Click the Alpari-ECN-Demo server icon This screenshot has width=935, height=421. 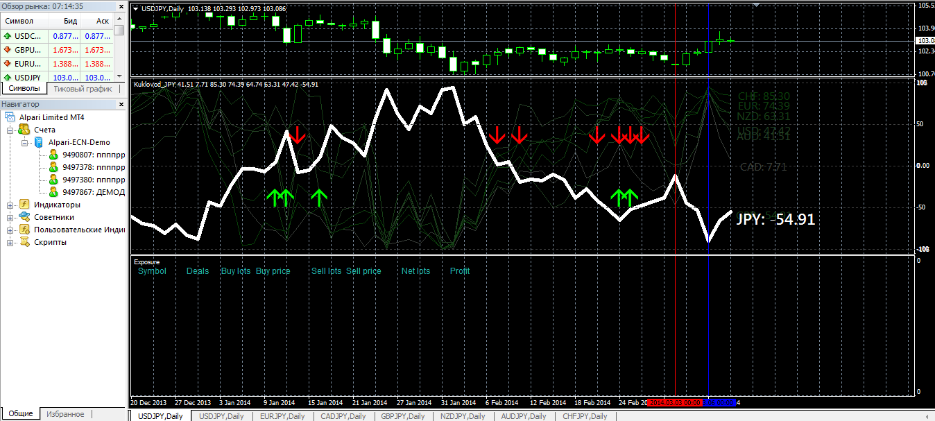tap(38, 142)
